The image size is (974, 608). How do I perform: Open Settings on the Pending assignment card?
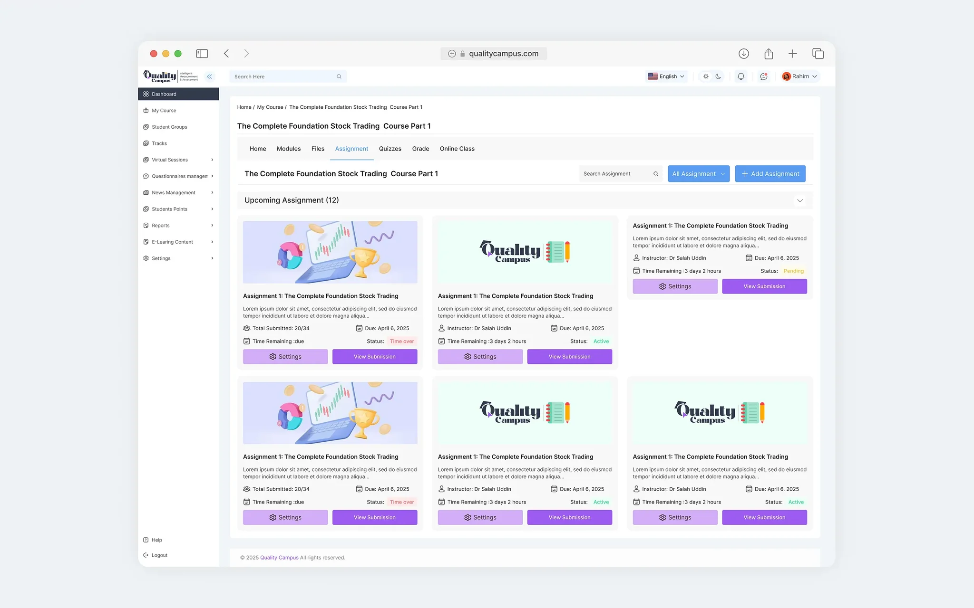pyautogui.click(x=675, y=286)
